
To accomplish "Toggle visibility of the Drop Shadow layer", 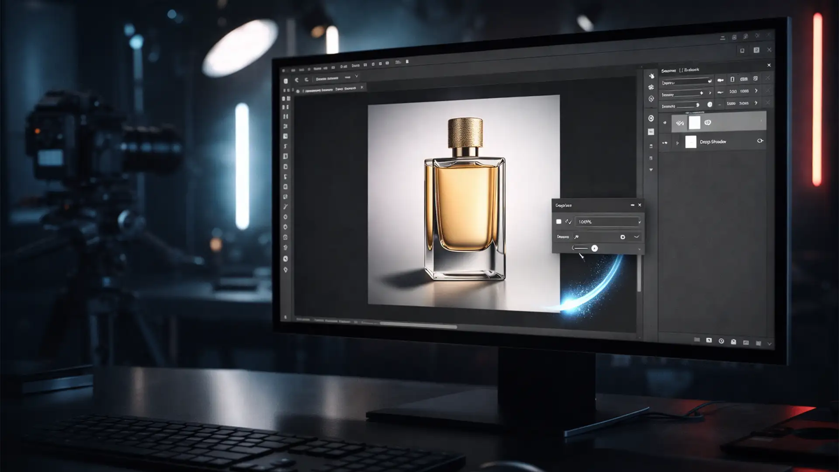I will (665, 142).
